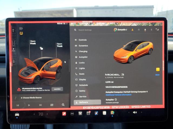The image size is (173, 129).
Task: Tap the HomeLink garage icon
Action: tap(139, 30)
